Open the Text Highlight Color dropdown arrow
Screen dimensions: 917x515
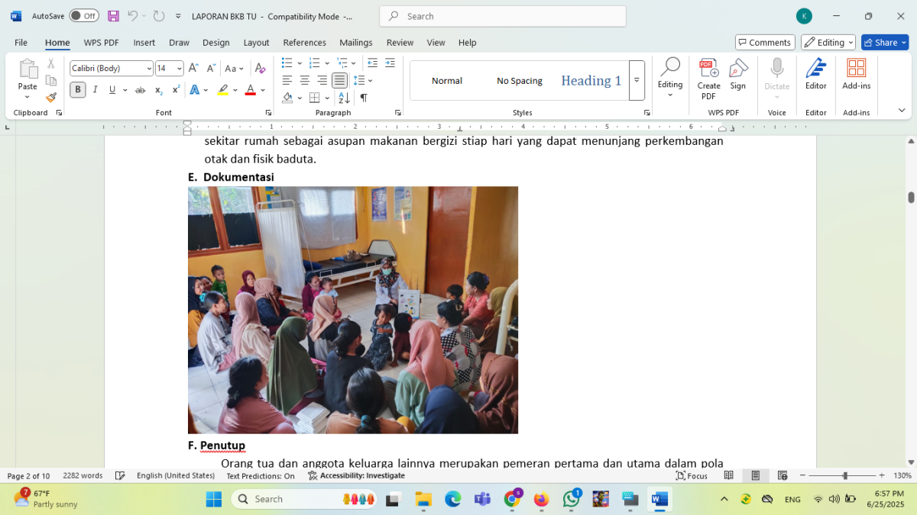coord(235,90)
